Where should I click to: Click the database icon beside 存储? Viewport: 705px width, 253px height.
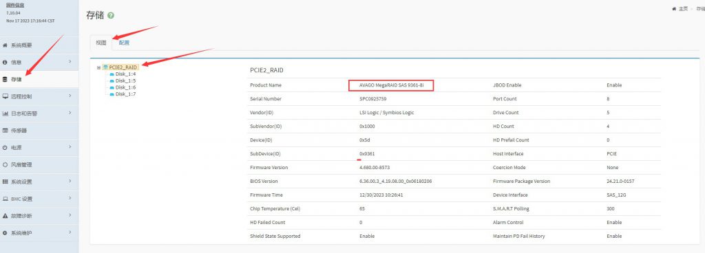pos(5,79)
